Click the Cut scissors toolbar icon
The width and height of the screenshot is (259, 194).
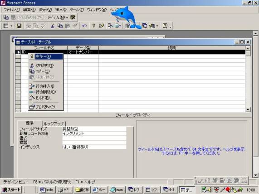tap(52, 26)
